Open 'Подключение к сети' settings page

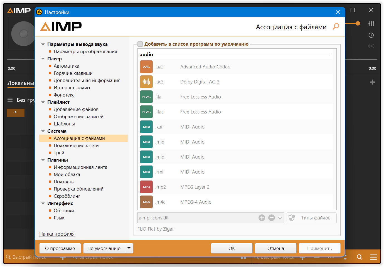tap(76, 145)
